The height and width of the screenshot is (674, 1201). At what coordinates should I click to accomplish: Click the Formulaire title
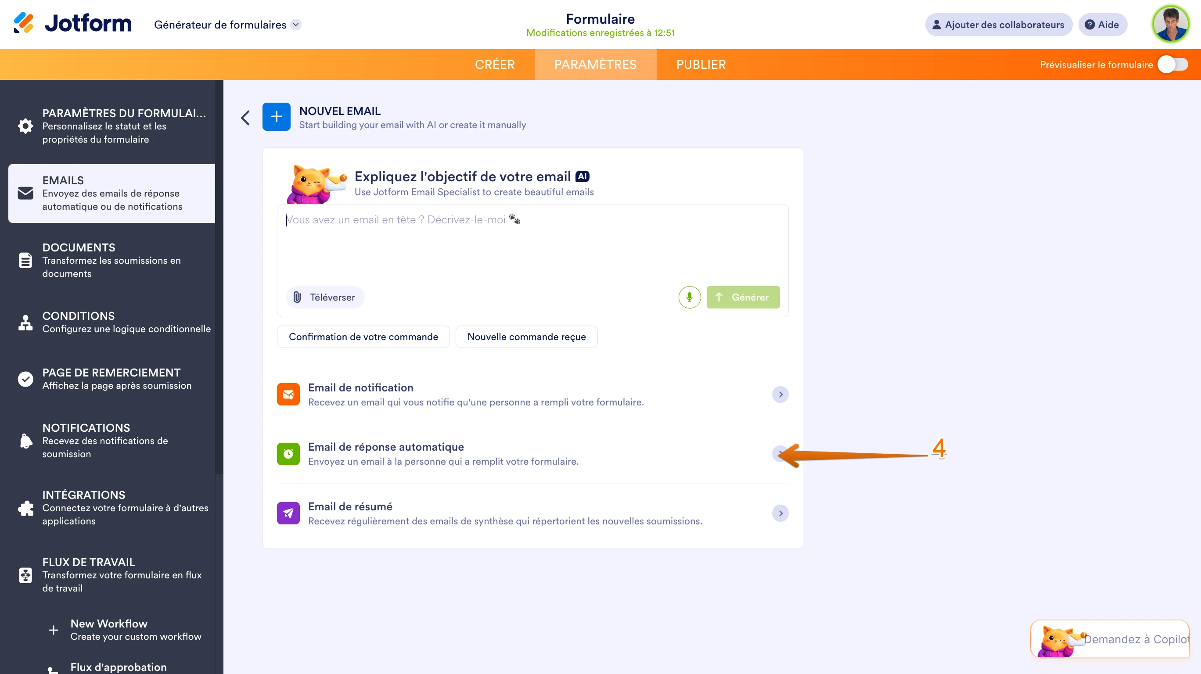click(600, 18)
